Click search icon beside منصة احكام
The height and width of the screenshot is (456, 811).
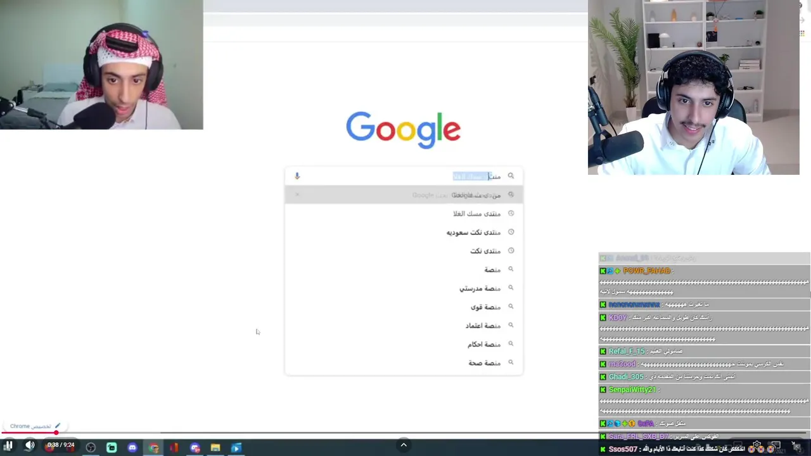[511, 344]
